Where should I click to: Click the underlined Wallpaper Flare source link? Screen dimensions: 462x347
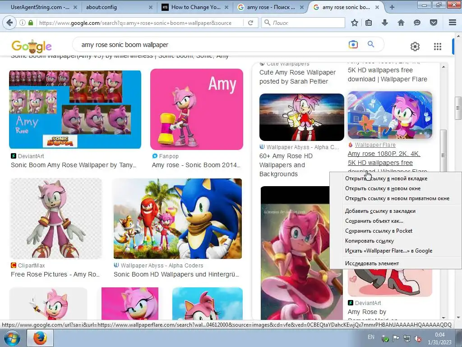tap(375, 145)
